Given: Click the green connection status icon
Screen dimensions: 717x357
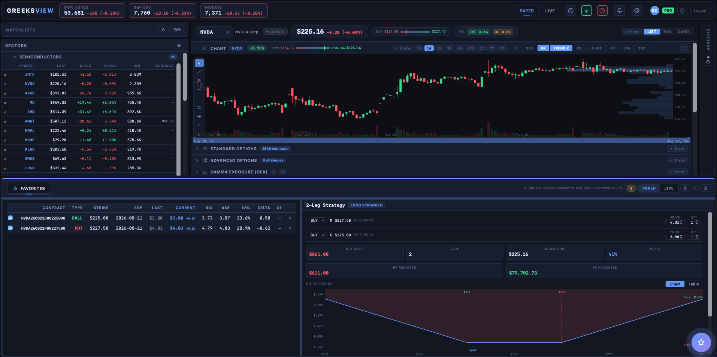Looking at the screenshot, I should pyautogui.click(x=587, y=11).
